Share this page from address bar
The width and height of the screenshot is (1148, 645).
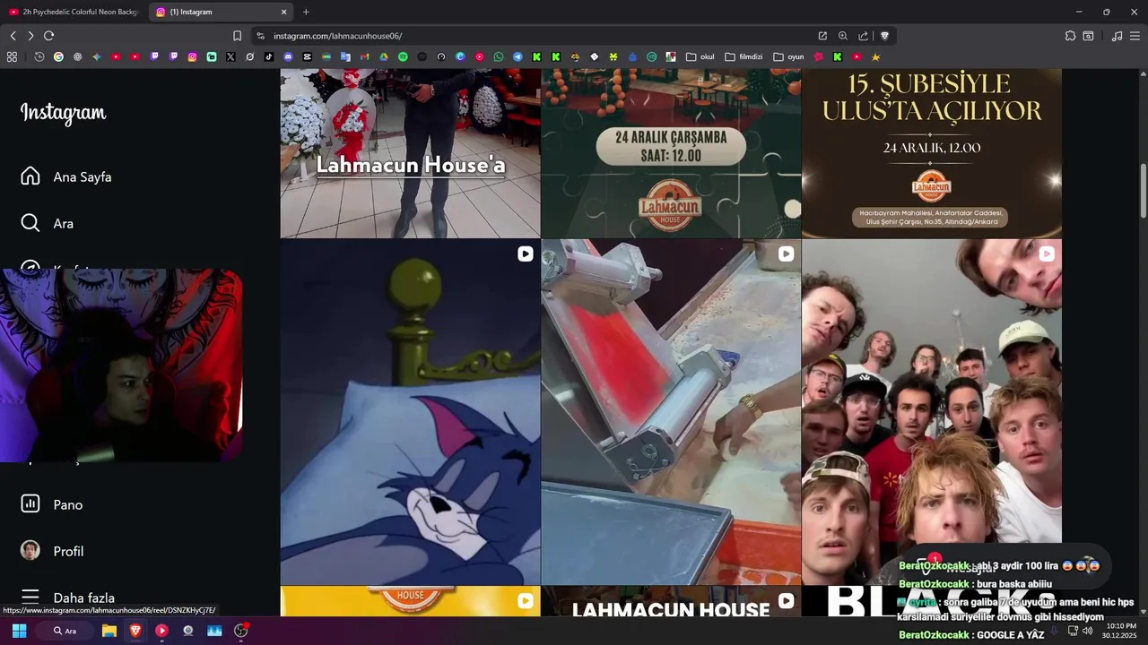(x=863, y=36)
